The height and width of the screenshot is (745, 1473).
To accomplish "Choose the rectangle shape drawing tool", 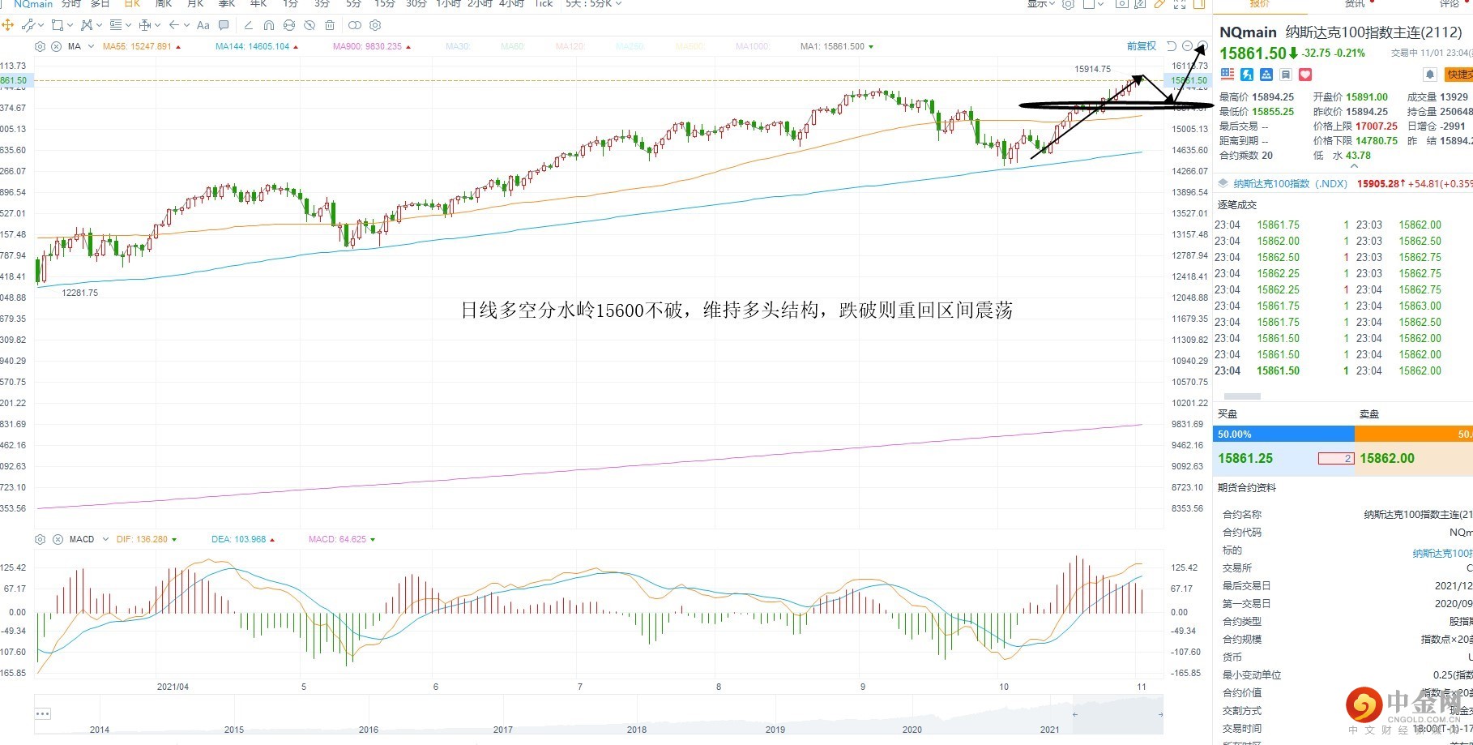I will click(x=58, y=25).
